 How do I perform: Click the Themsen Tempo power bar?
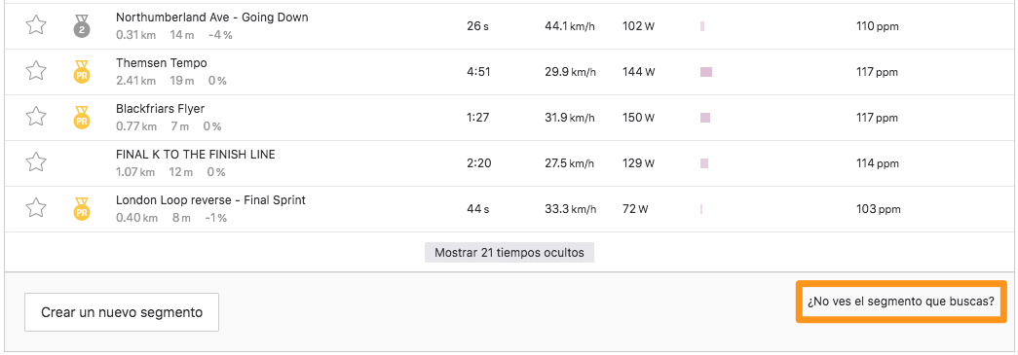coord(706,72)
